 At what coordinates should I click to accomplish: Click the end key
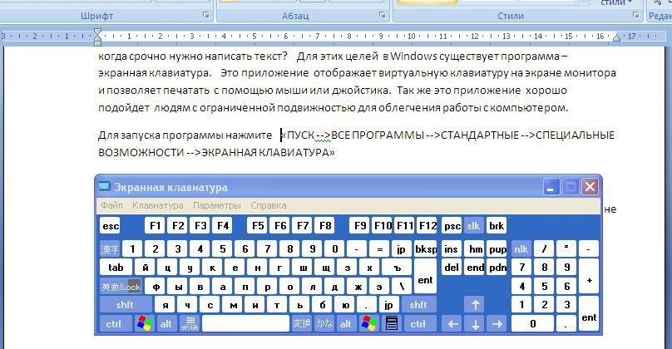[x=475, y=268]
